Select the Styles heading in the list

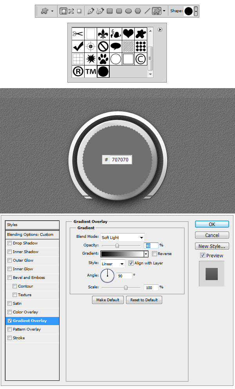32,225
